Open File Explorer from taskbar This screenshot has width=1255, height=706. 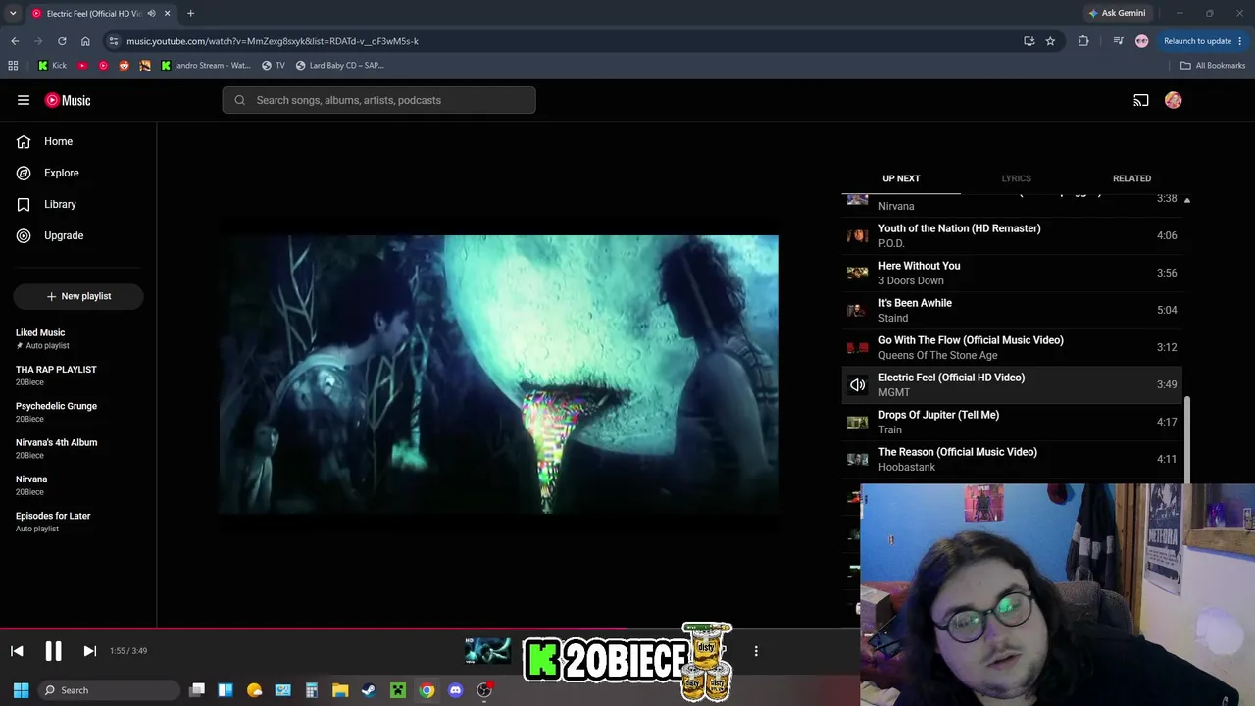(x=340, y=690)
